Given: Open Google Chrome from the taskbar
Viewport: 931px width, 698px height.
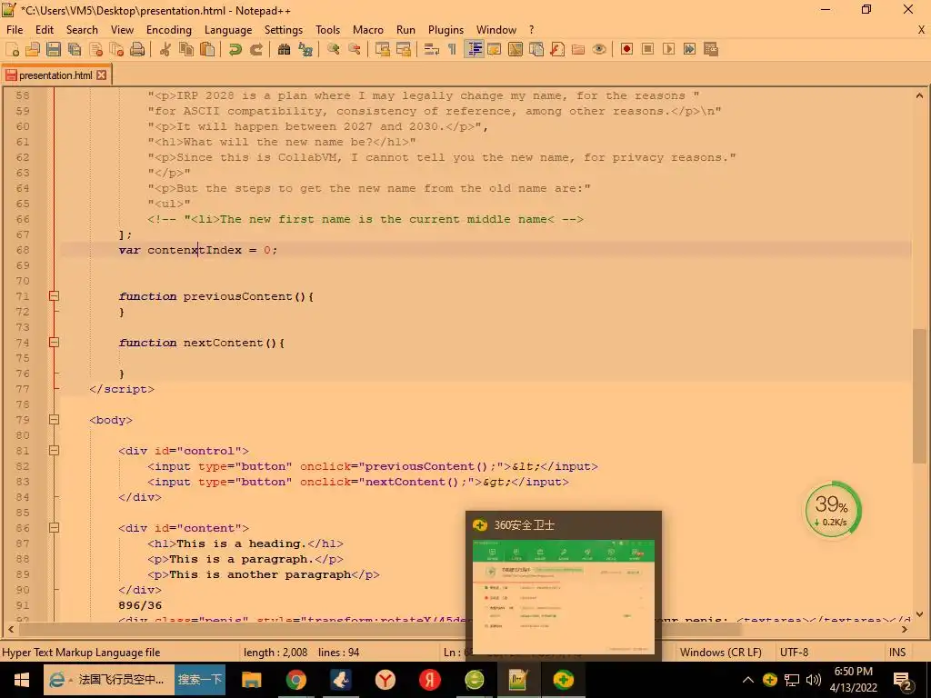Looking at the screenshot, I should (295, 680).
